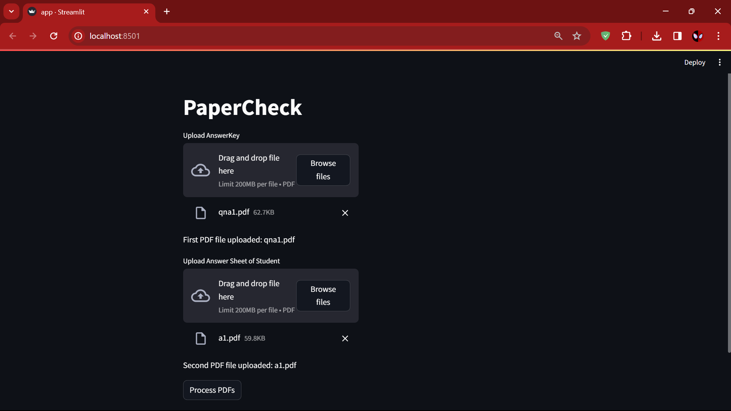Click the Deploy button
731x411 pixels.
tap(694, 62)
